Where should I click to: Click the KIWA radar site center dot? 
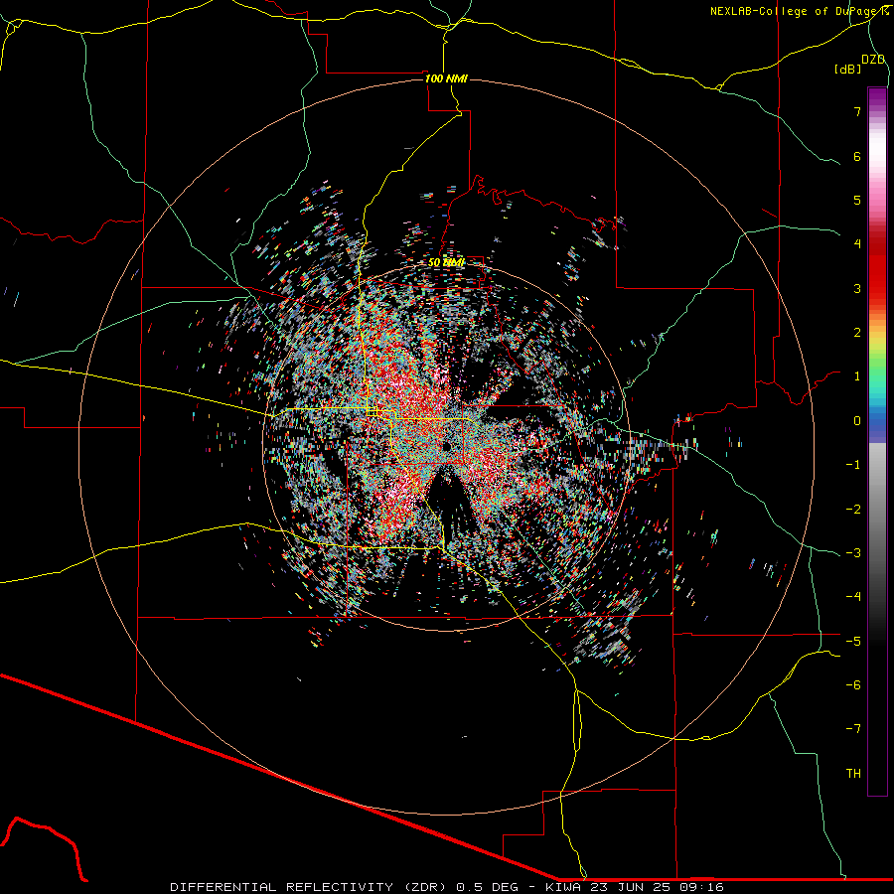coord(446,446)
